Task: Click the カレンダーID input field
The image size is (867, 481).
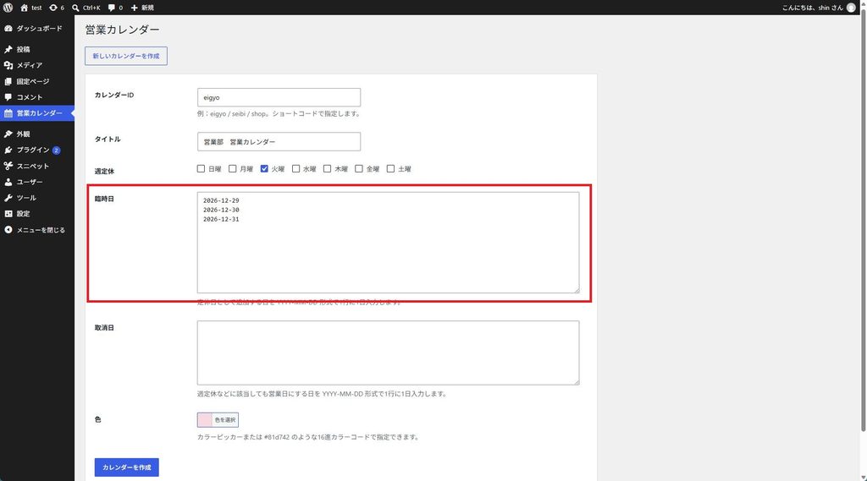Action: 279,97
